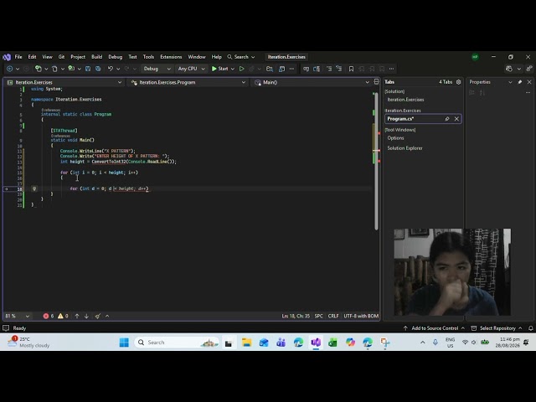This screenshot has height=402, width=536.
Task: Select Options in Tool Windows list
Action: coord(395,138)
